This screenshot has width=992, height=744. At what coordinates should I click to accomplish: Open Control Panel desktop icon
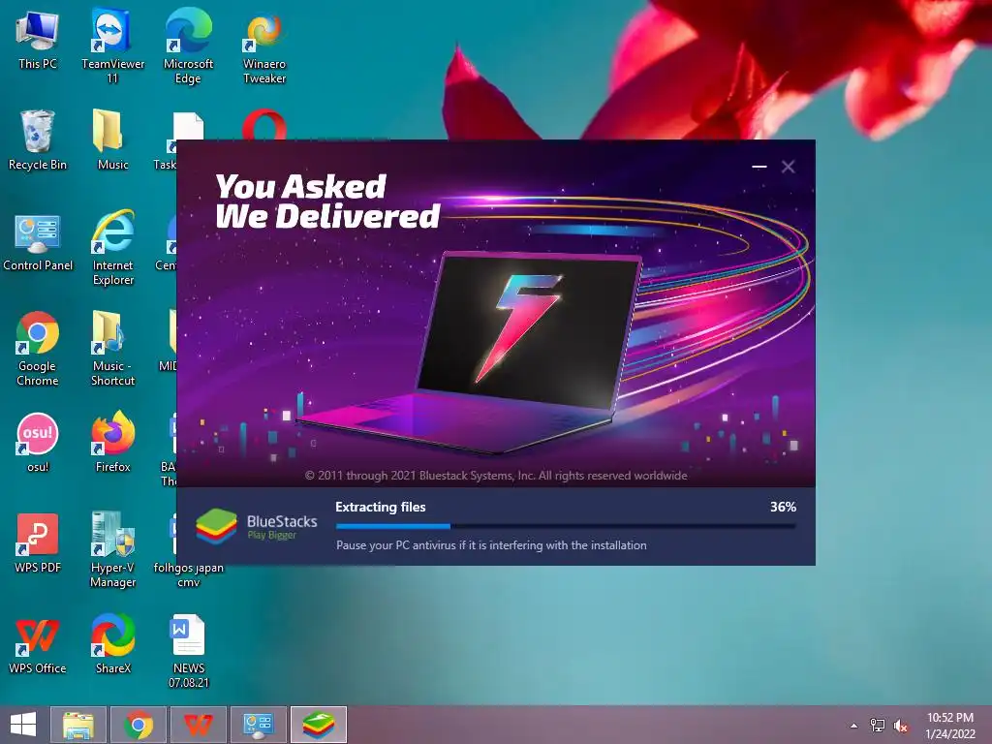[x=38, y=241]
